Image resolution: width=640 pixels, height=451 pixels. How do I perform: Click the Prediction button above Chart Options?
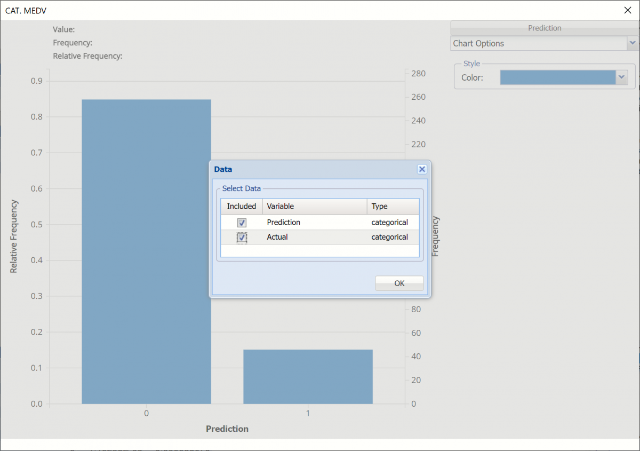click(x=545, y=28)
